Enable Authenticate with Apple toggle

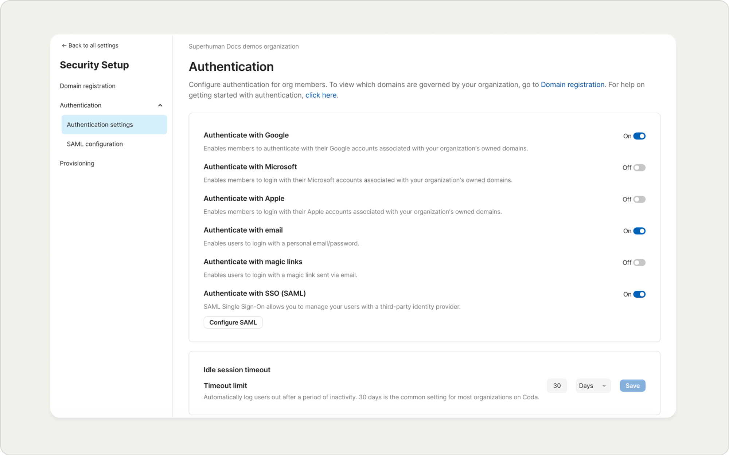pyautogui.click(x=639, y=199)
